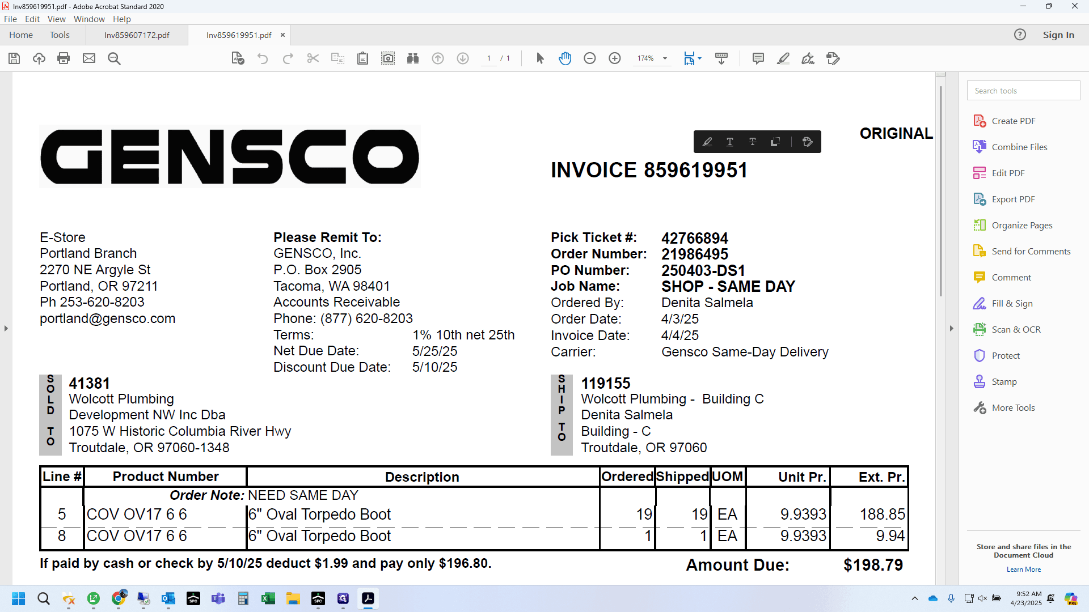Click the redo arrow in toolbar
The width and height of the screenshot is (1089, 612).
(x=288, y=58)
